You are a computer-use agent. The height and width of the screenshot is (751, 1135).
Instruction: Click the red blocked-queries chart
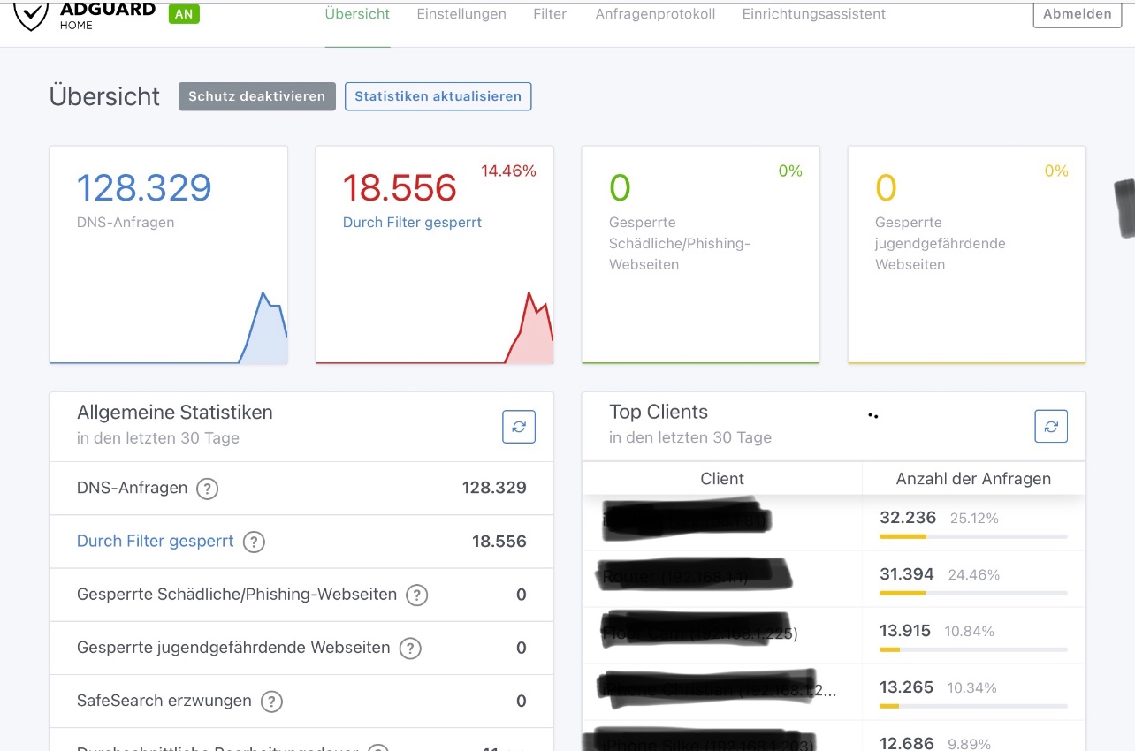pyautogui.click(x=435, y=327)
